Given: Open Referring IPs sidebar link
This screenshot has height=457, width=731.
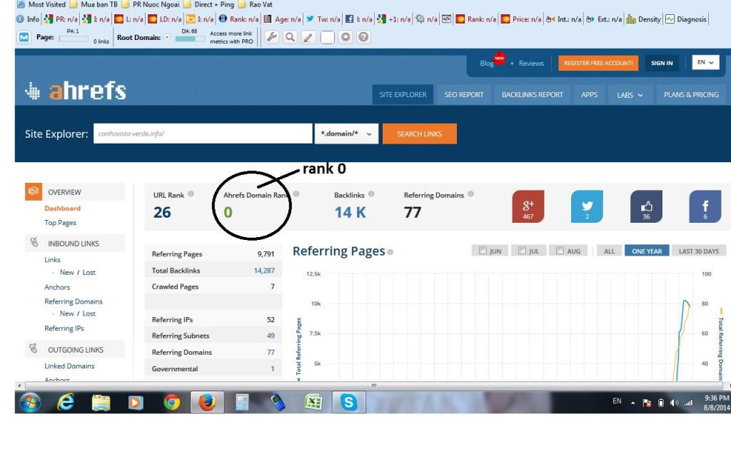Looking at the screenshot, I should click(64, 328).
